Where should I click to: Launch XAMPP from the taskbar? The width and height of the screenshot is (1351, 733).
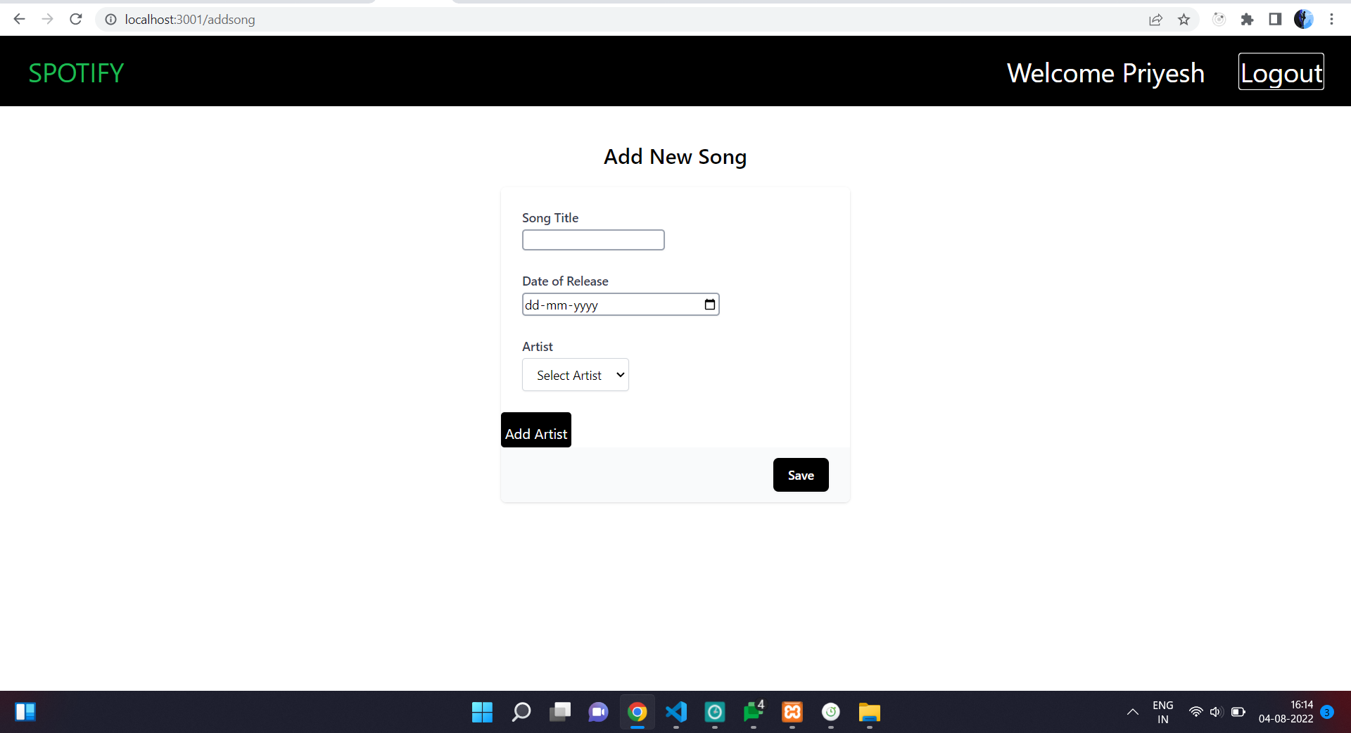point(792,713)
